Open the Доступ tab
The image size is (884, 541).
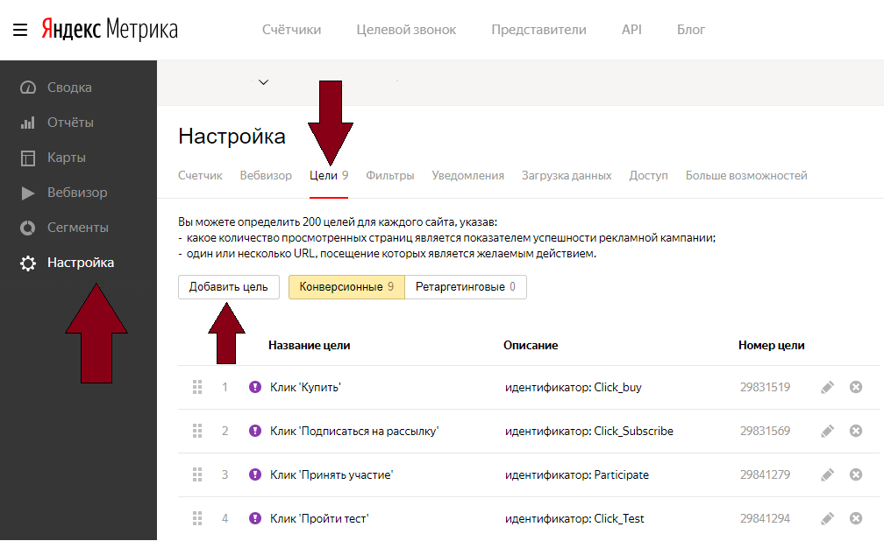(x=648, y=176)
